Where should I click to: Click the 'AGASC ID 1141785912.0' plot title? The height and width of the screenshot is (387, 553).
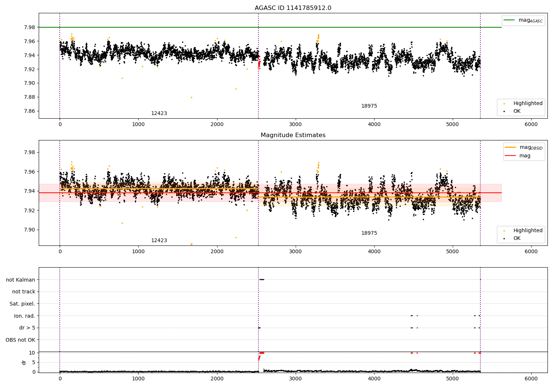pos(293,8)
